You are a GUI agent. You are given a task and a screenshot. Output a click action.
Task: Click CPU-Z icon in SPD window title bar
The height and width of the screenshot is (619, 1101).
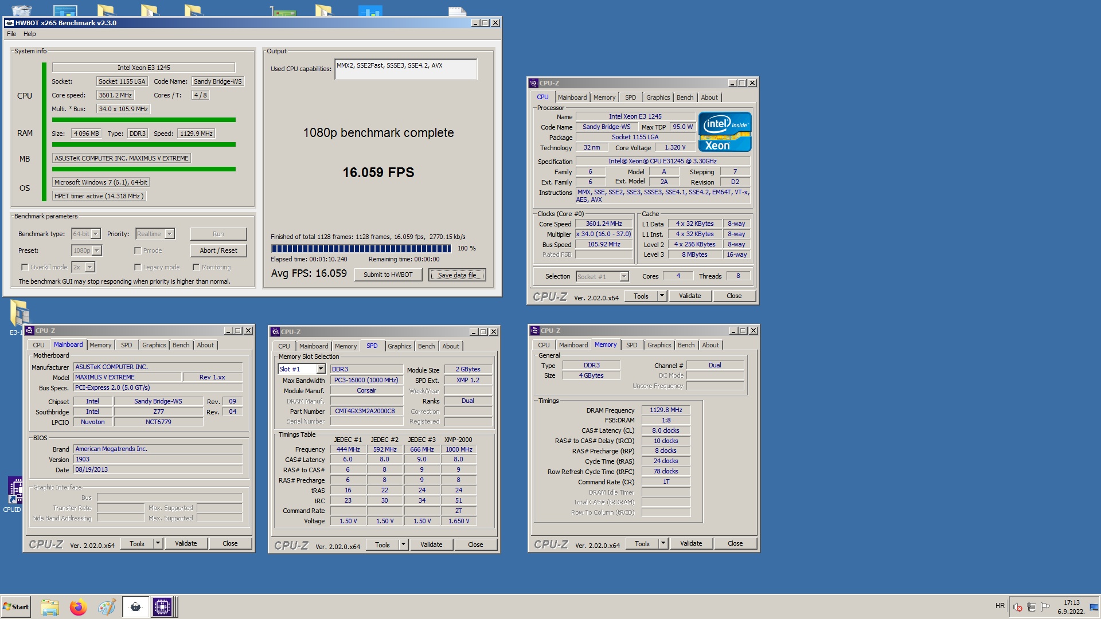[x=275, y=332]
